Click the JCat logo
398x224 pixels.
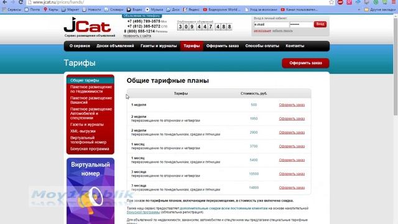click(87, 26)
